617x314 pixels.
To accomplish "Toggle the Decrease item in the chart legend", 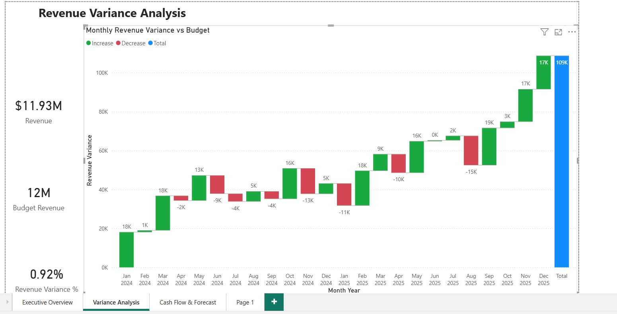I will [x=130, y=43].
